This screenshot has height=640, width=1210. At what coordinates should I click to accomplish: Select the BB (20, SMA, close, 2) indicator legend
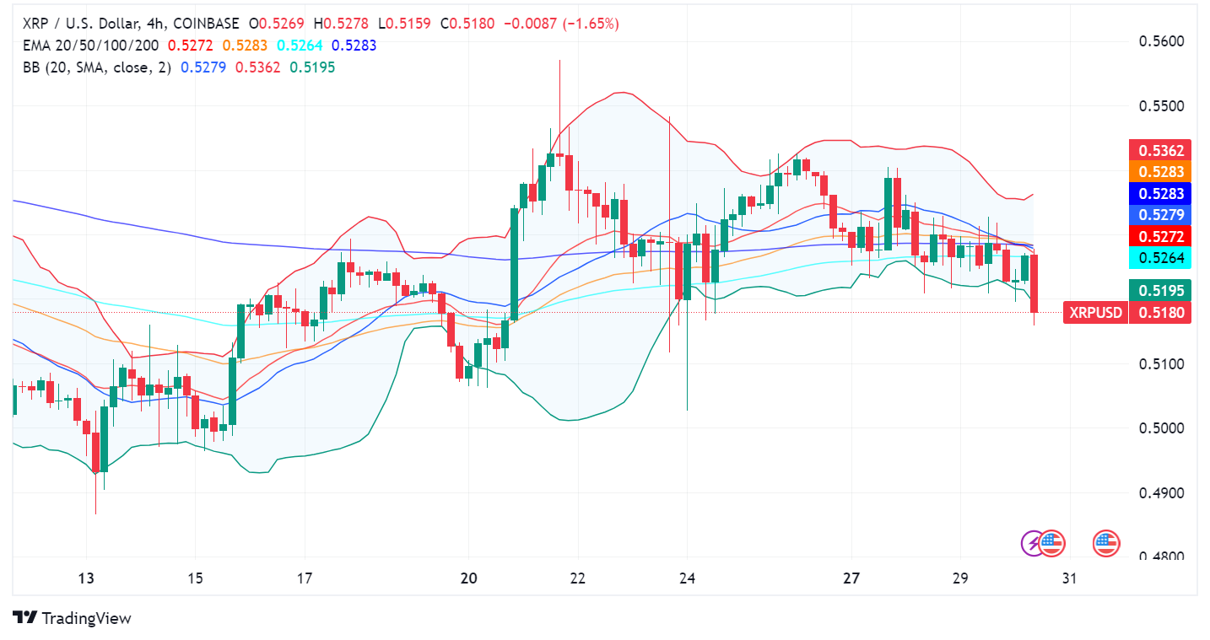coord(97,67)
